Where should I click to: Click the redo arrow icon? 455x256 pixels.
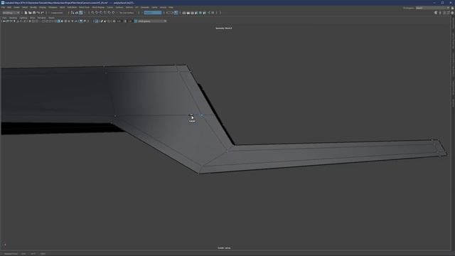tap(42, 13)
